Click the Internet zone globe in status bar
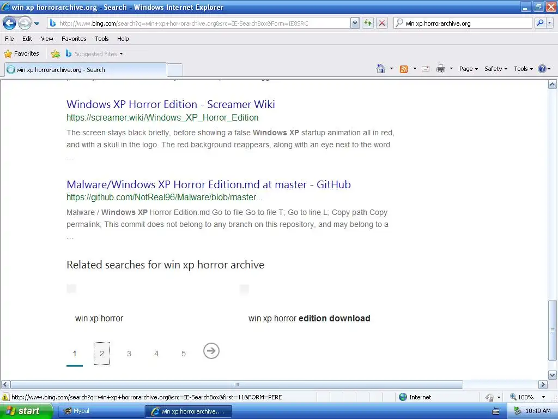558x419 pixels. (403, 397)
